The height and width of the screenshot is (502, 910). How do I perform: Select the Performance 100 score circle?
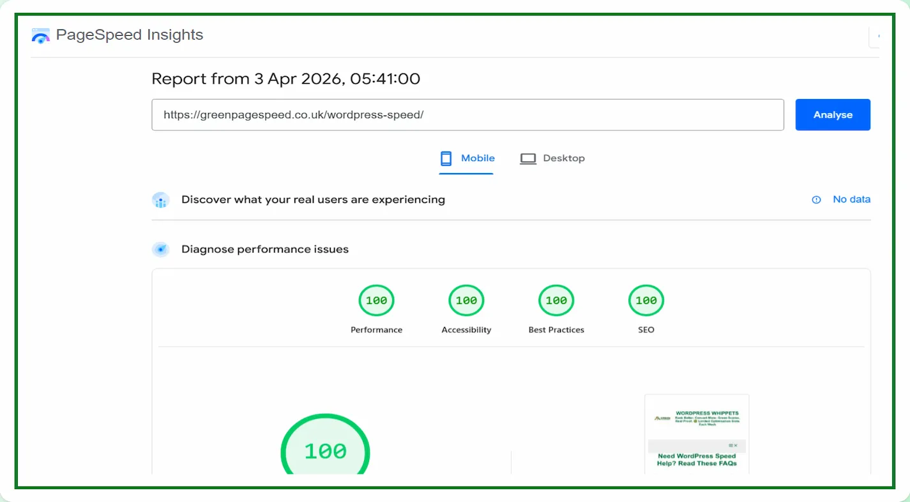pos(376,300)
